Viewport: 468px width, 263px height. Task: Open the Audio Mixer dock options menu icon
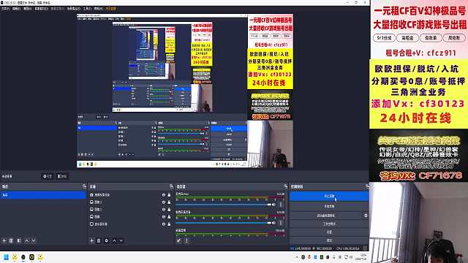285,186
